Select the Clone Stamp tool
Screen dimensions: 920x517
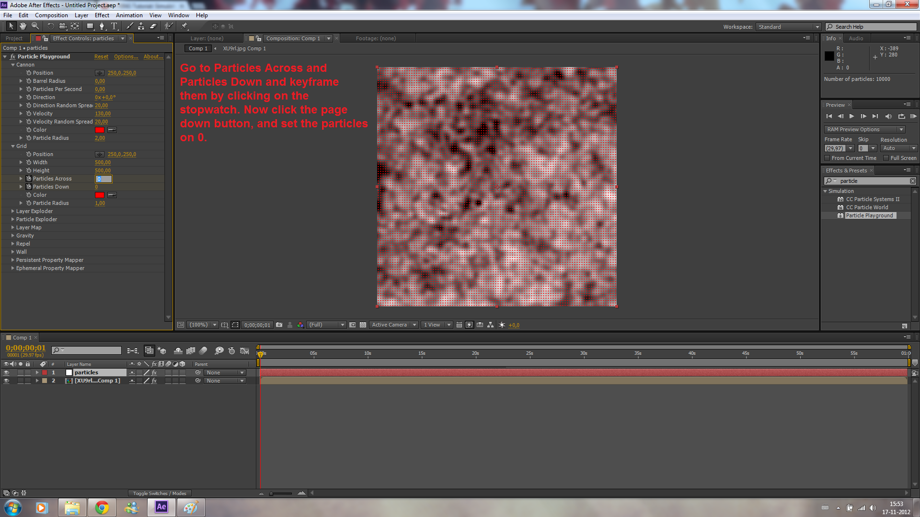(x=141, y=26)
